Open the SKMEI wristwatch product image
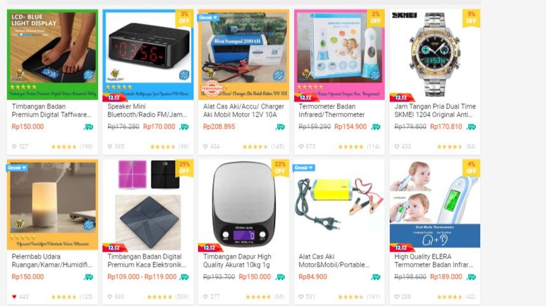This screenshot has width=546, height=306. (x=435, y=54)
